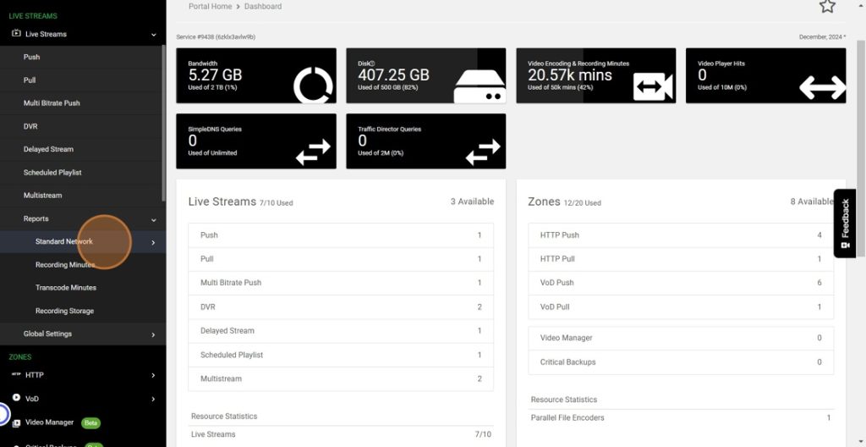Click the SimpleDNS Queries arrows icon

point(312,152)
